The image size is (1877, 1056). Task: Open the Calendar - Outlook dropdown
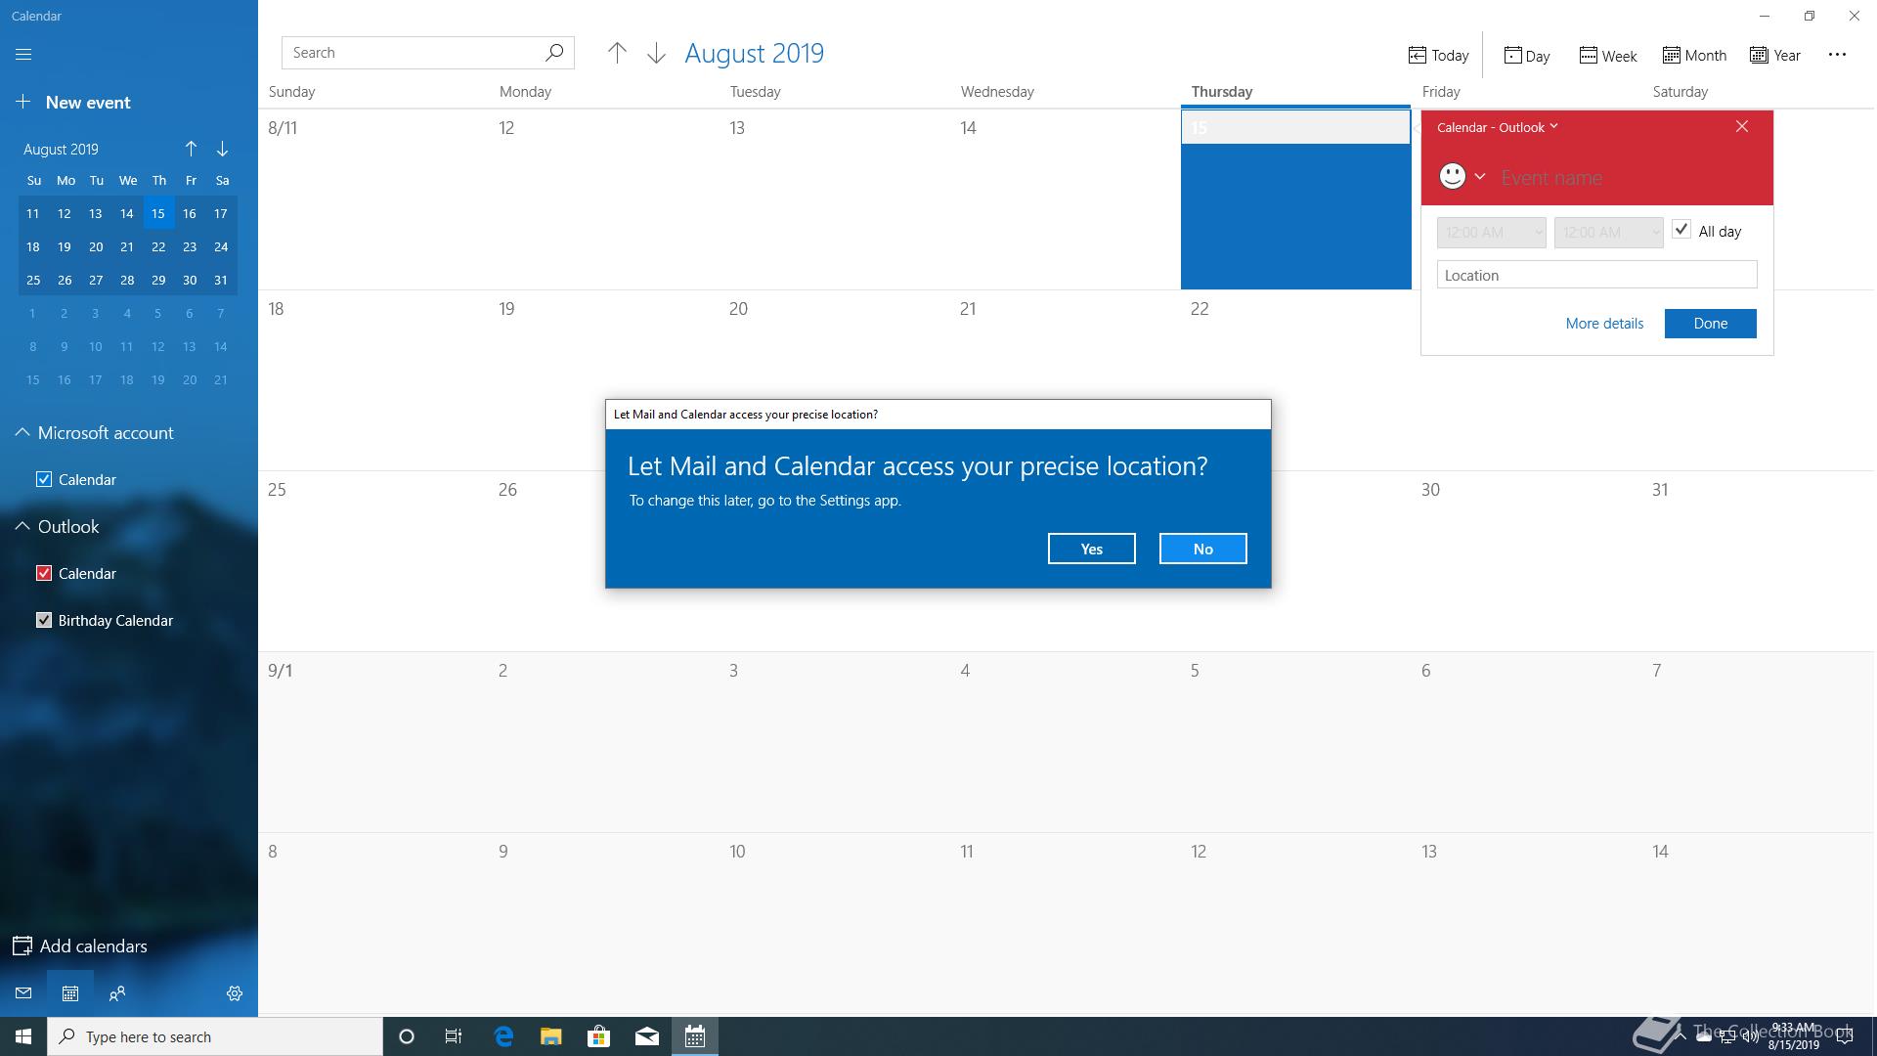pyautogui.click(x=1498, y=127)
